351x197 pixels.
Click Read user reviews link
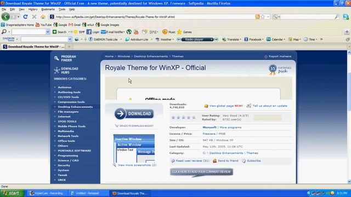click(193, 160)
